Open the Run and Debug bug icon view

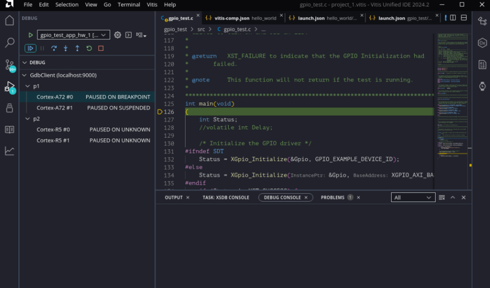click(10, 87)
